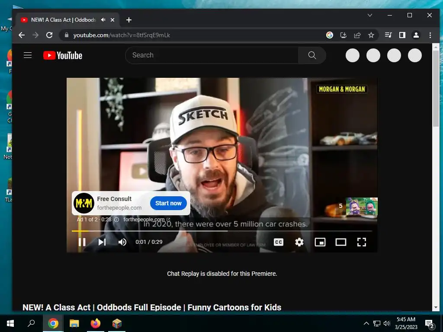Click Chrome icon in taskbar

point(53,323)
